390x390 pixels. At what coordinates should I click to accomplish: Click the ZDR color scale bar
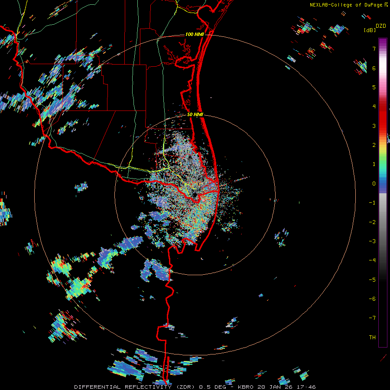[383, 192]
